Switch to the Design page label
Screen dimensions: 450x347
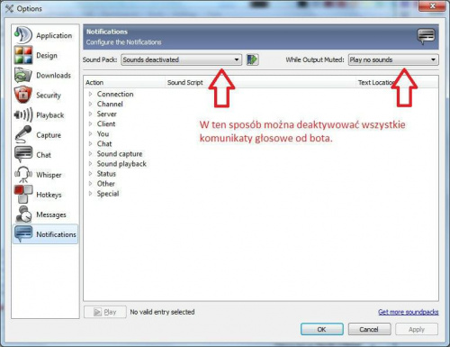click(47, 56)
